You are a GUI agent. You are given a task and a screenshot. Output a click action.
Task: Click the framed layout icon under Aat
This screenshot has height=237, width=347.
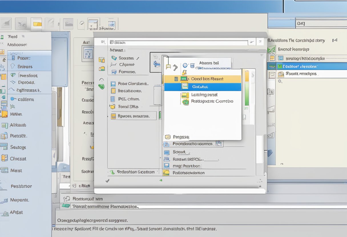[x=88, y=53]
